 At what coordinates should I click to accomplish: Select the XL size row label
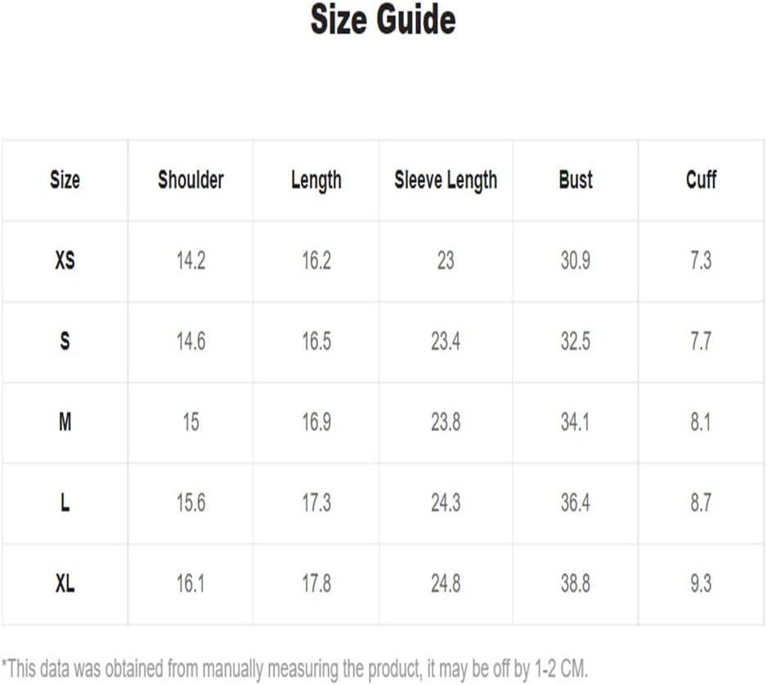[65, 584]
